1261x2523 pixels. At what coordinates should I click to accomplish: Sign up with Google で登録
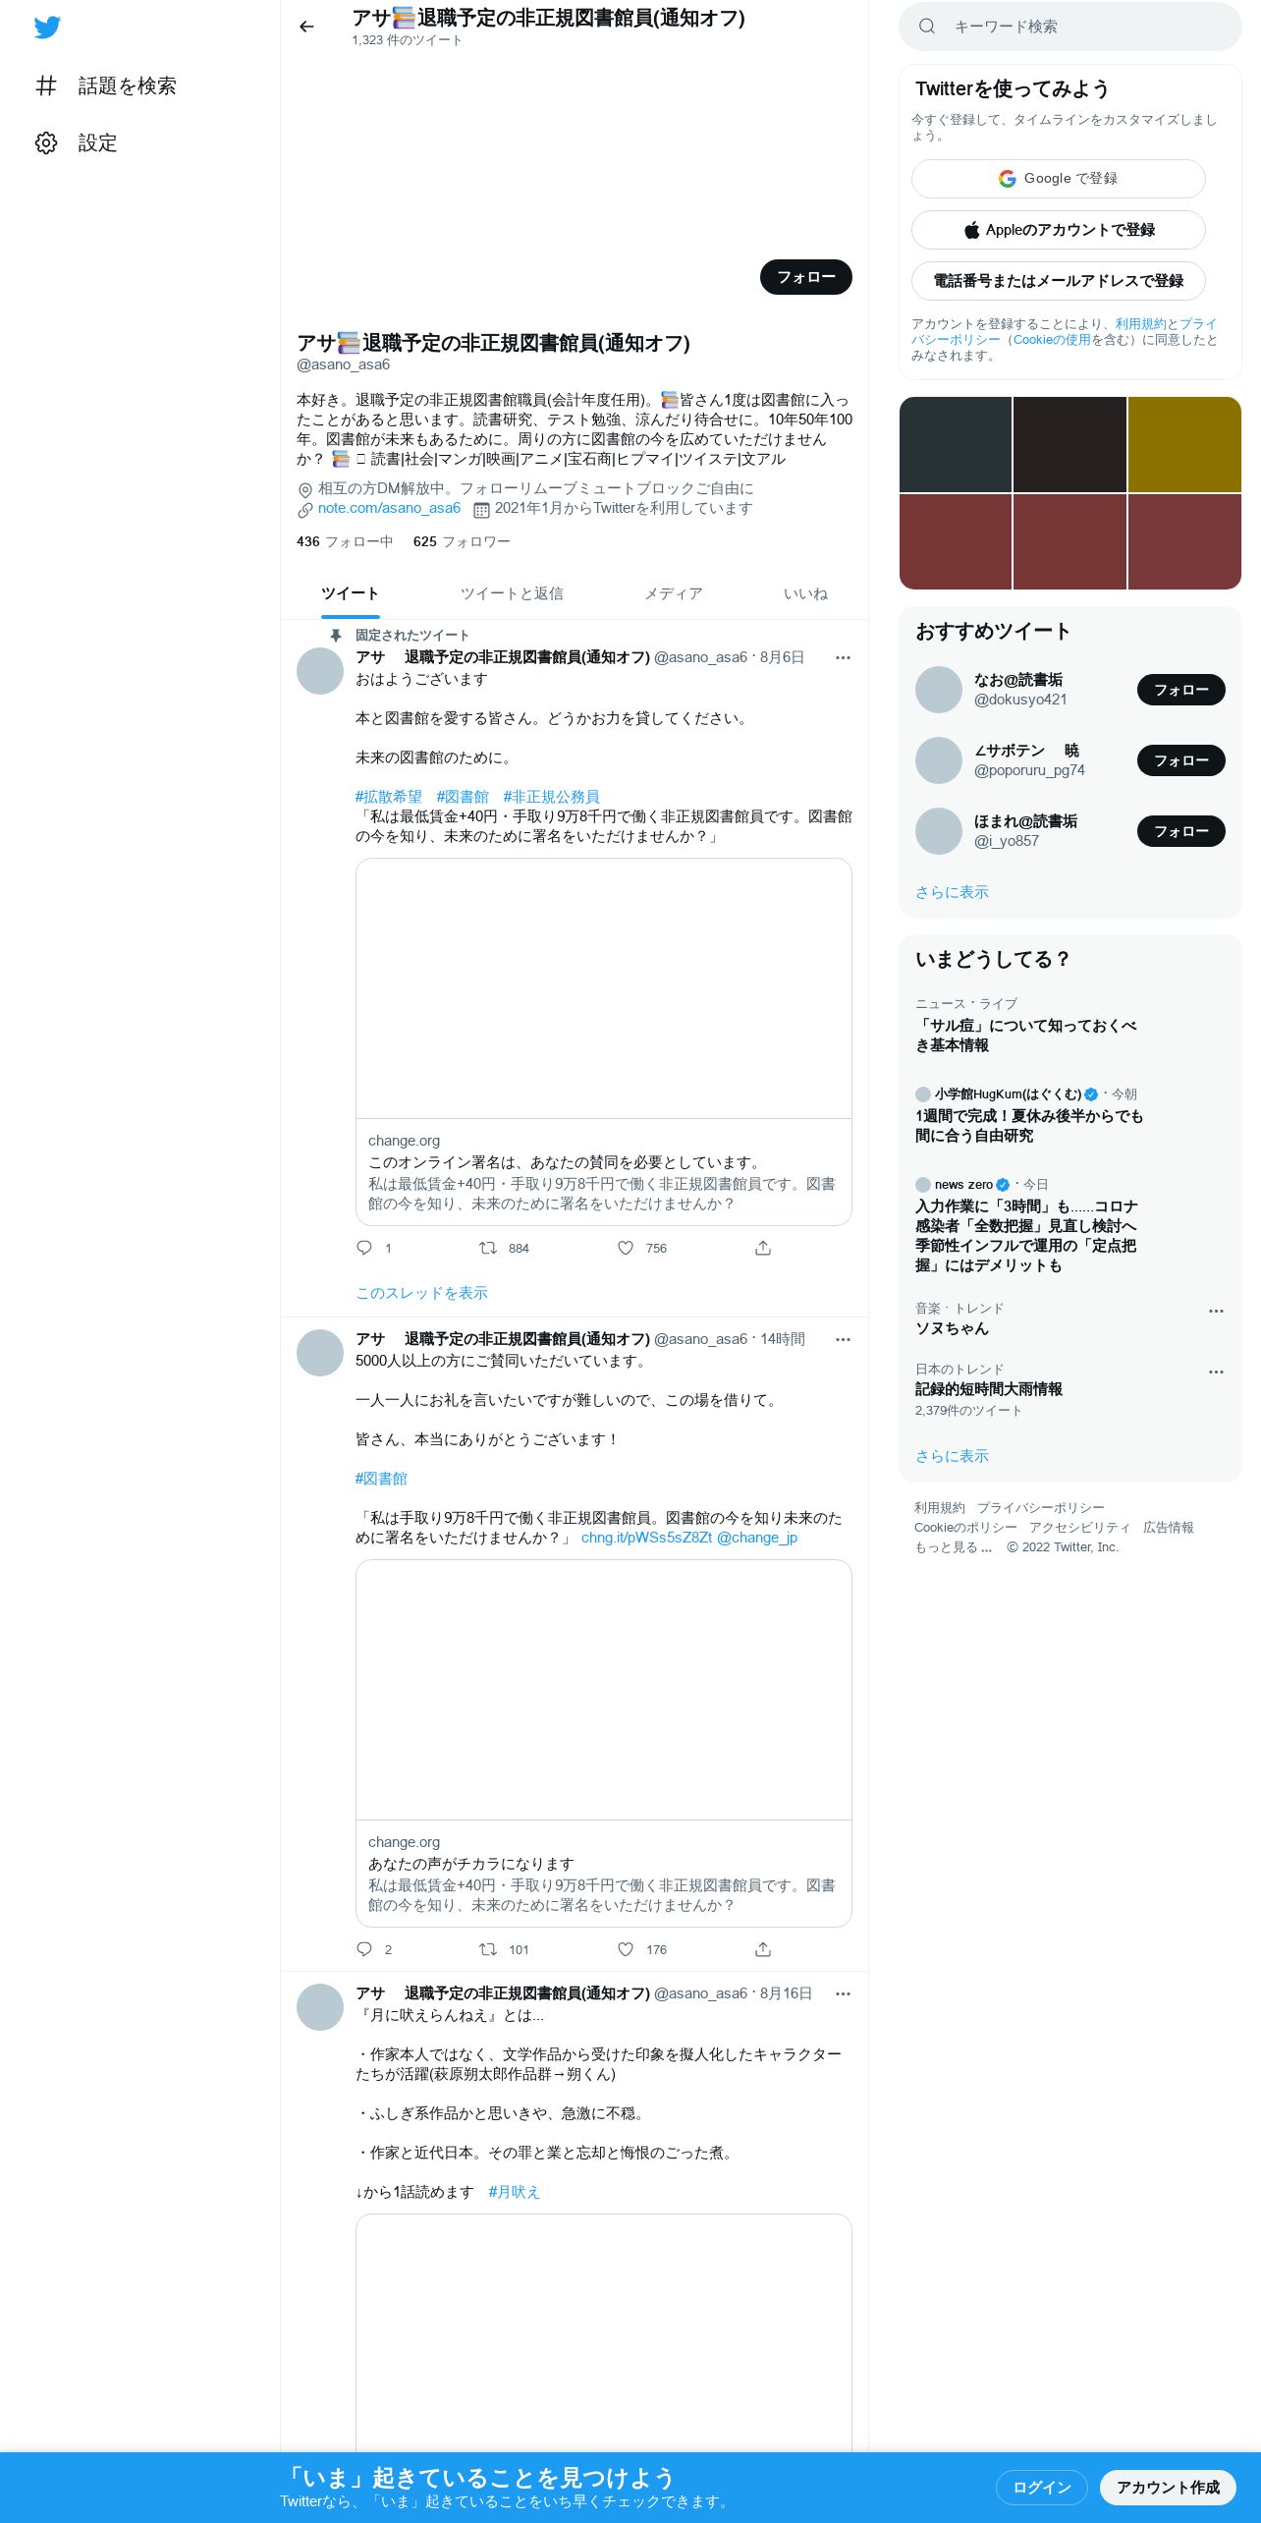[1058, 179]
